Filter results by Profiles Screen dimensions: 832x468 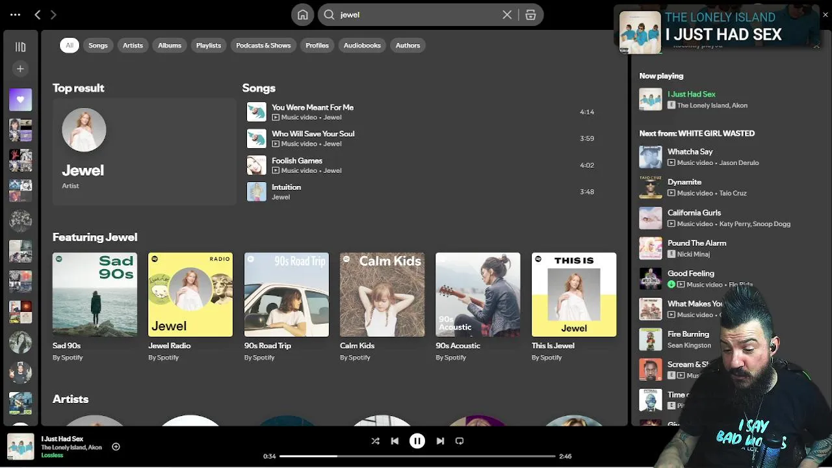pos(317,45)
